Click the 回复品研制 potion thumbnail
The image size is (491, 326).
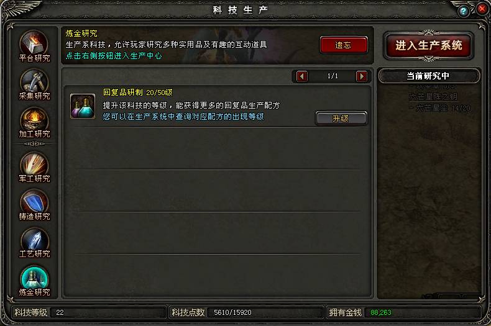[83, 106]
